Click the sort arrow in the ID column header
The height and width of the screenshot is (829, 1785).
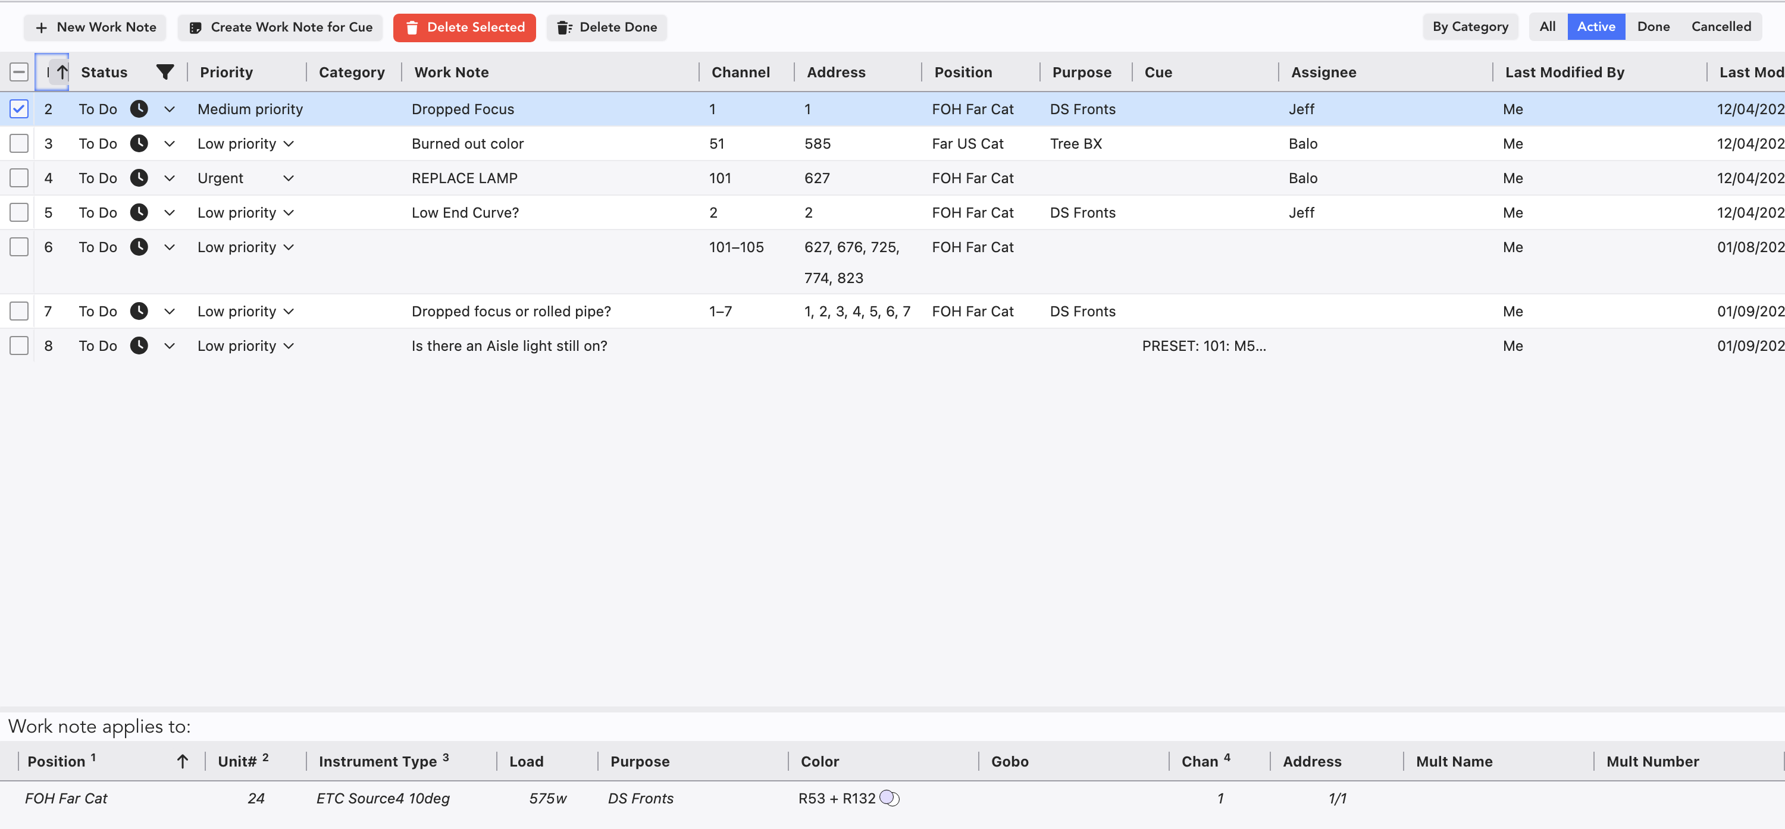click(62, 72)
